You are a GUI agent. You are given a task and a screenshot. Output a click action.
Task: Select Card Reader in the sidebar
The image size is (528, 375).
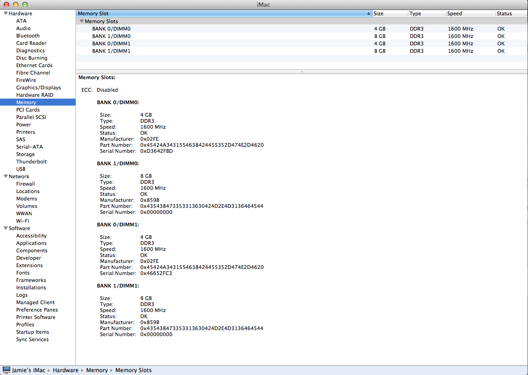pyautogui.click(x=32, y=43)
